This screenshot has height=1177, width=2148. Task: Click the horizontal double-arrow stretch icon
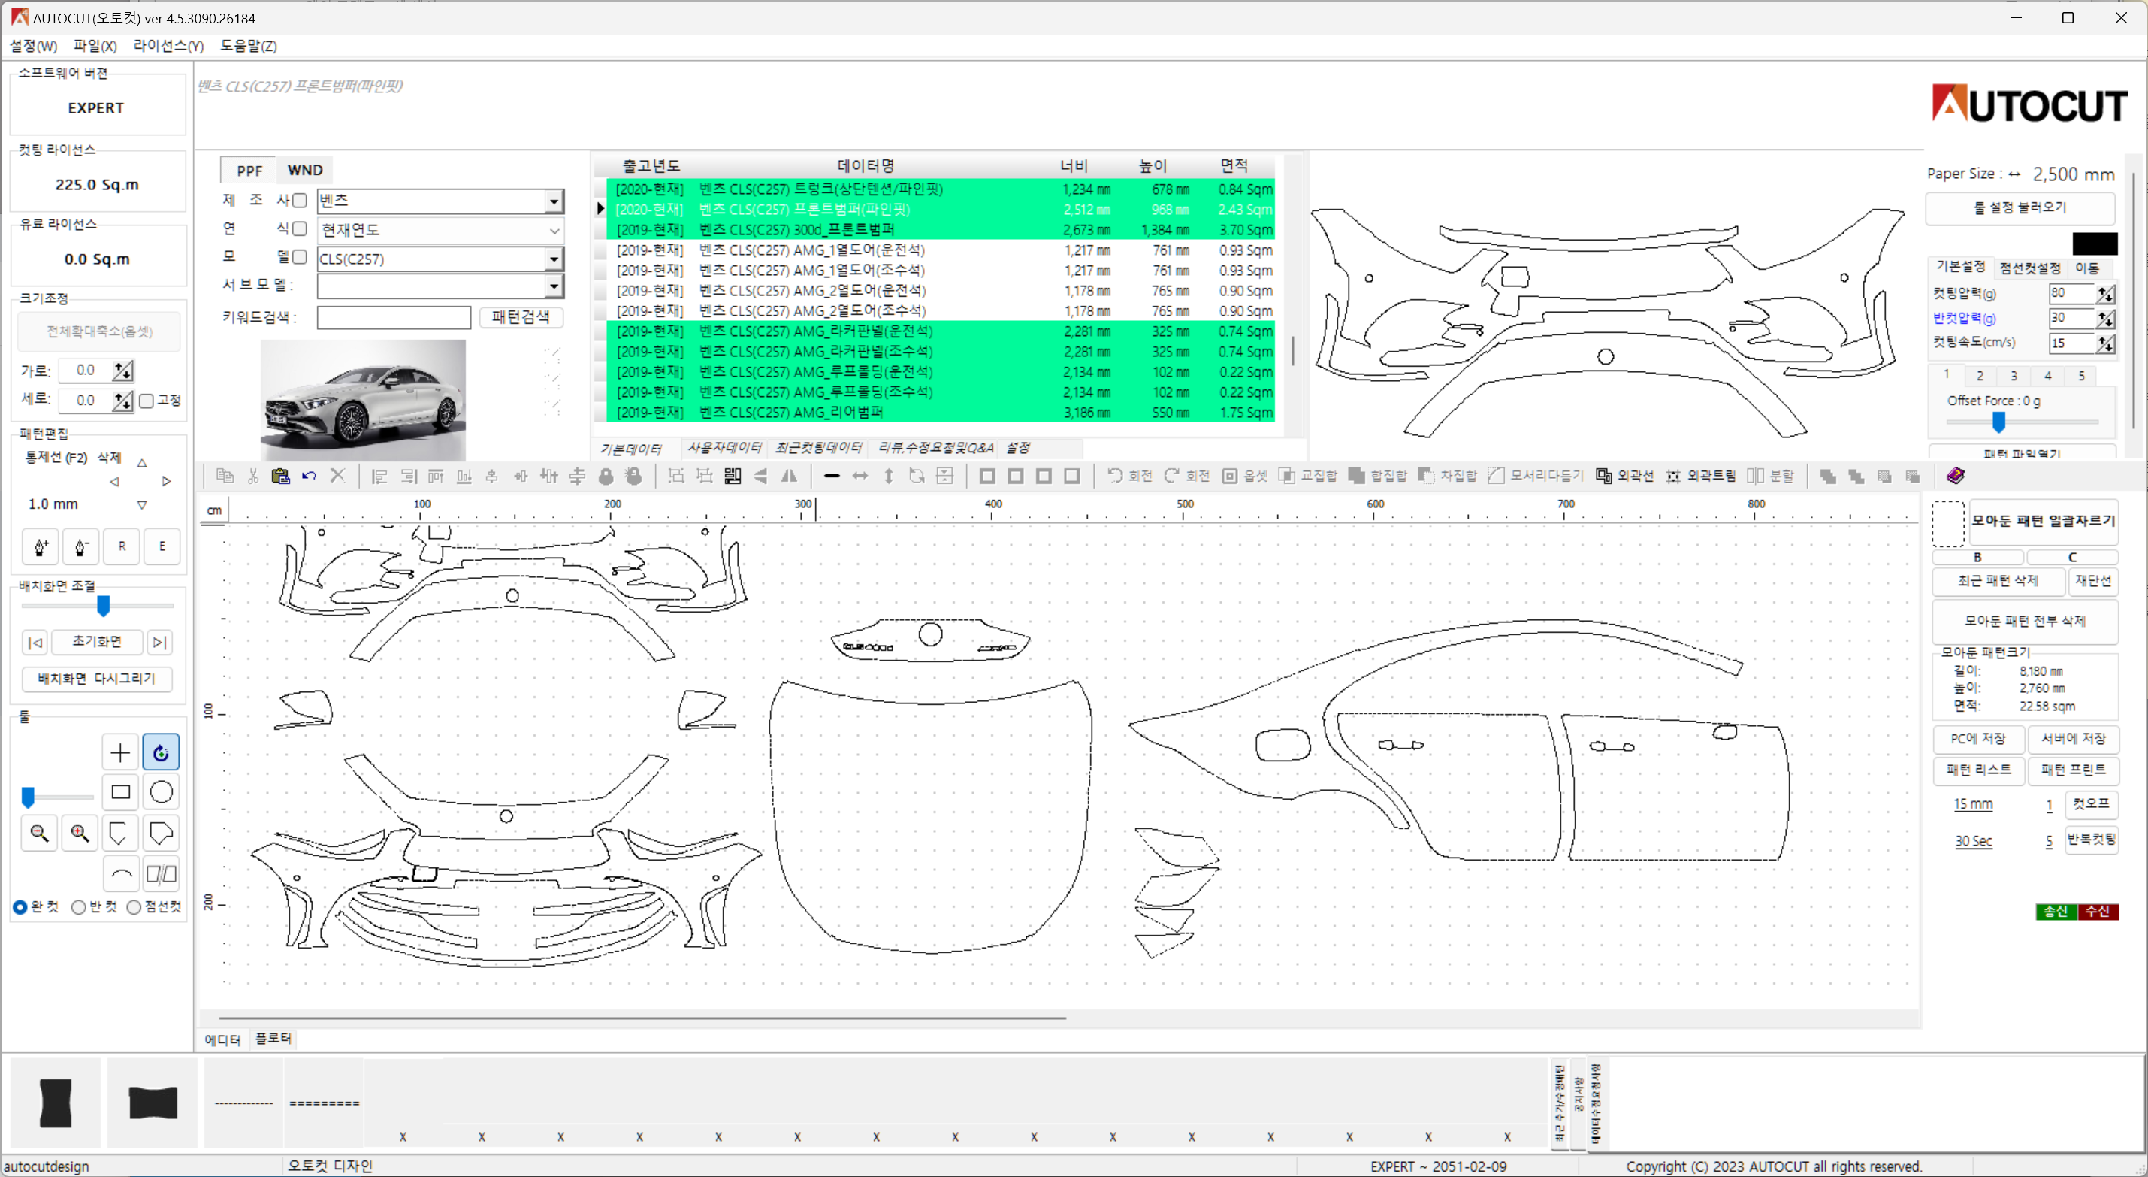pos(860,477)
